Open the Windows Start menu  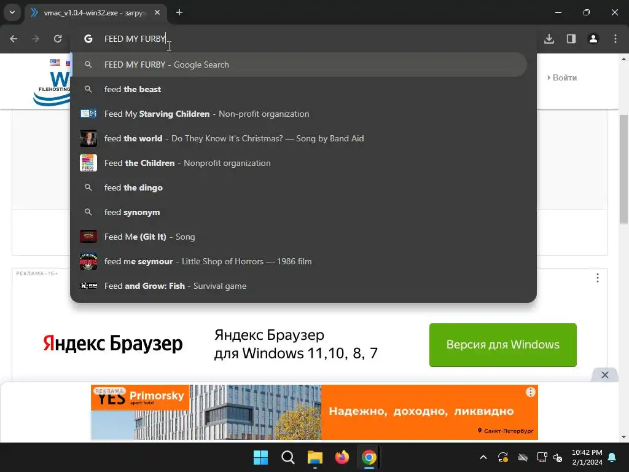pyautogui.click(x=260, y=457)
